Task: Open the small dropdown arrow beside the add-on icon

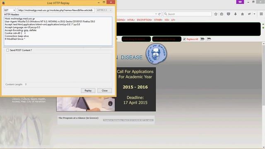Action: [254, 14]
